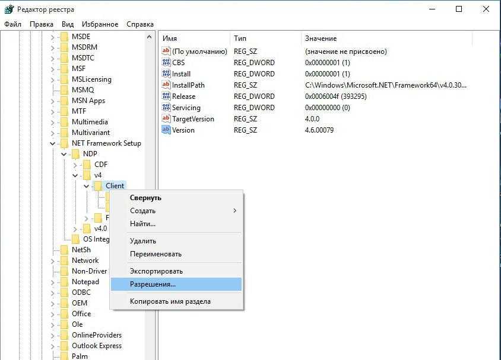Image resolution: width=501 pixels, height=360 pixels.
Task: Select the Outlook Express registry key
Action: (x=96, y=346)
